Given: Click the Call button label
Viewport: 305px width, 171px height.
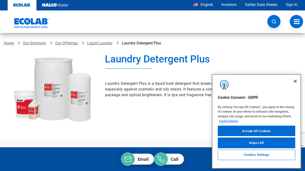Looking at the screenshot, I should [175, 159].
